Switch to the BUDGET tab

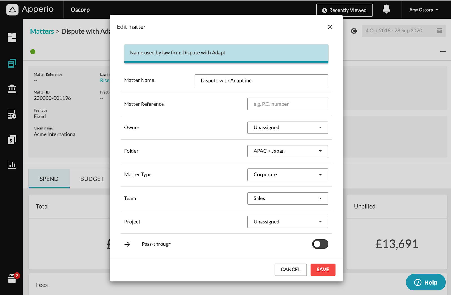(92, 179)
